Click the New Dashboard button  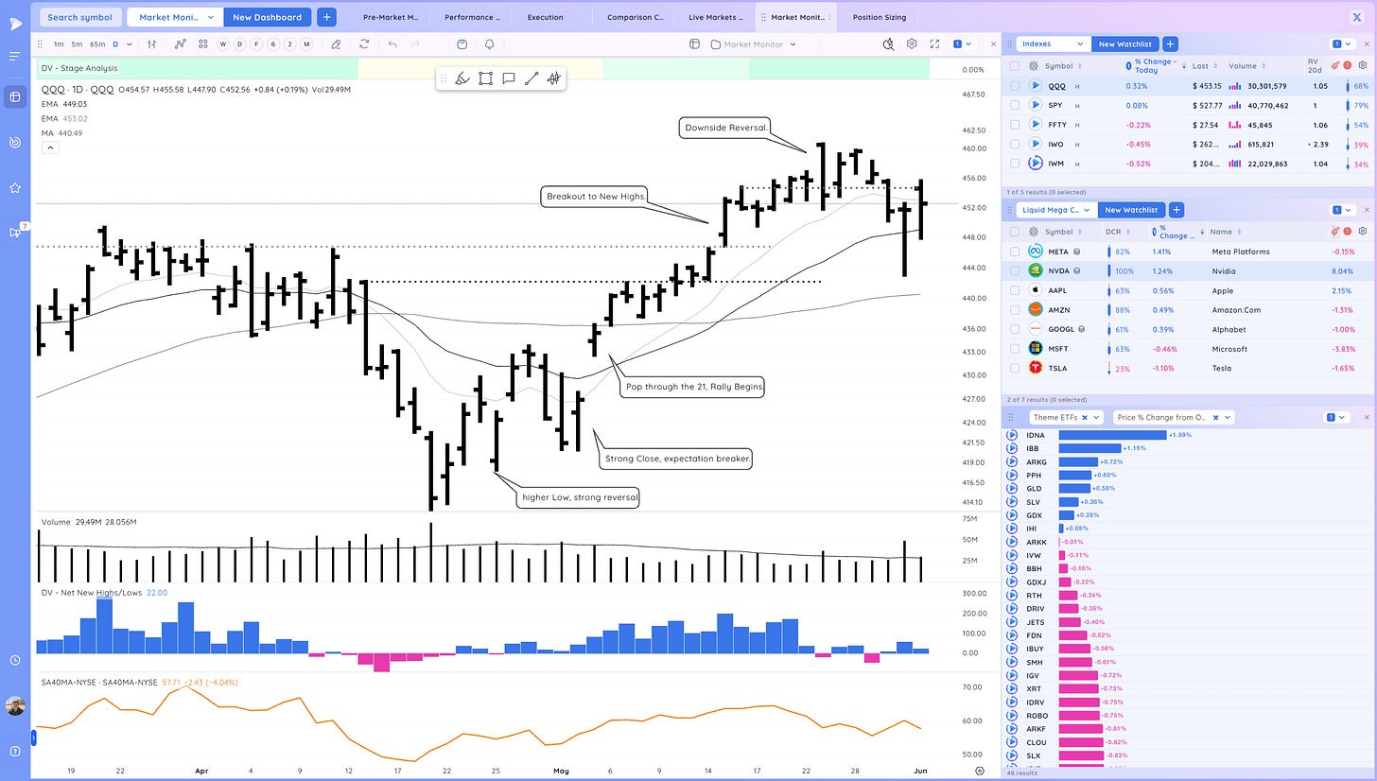pos(267,17)
